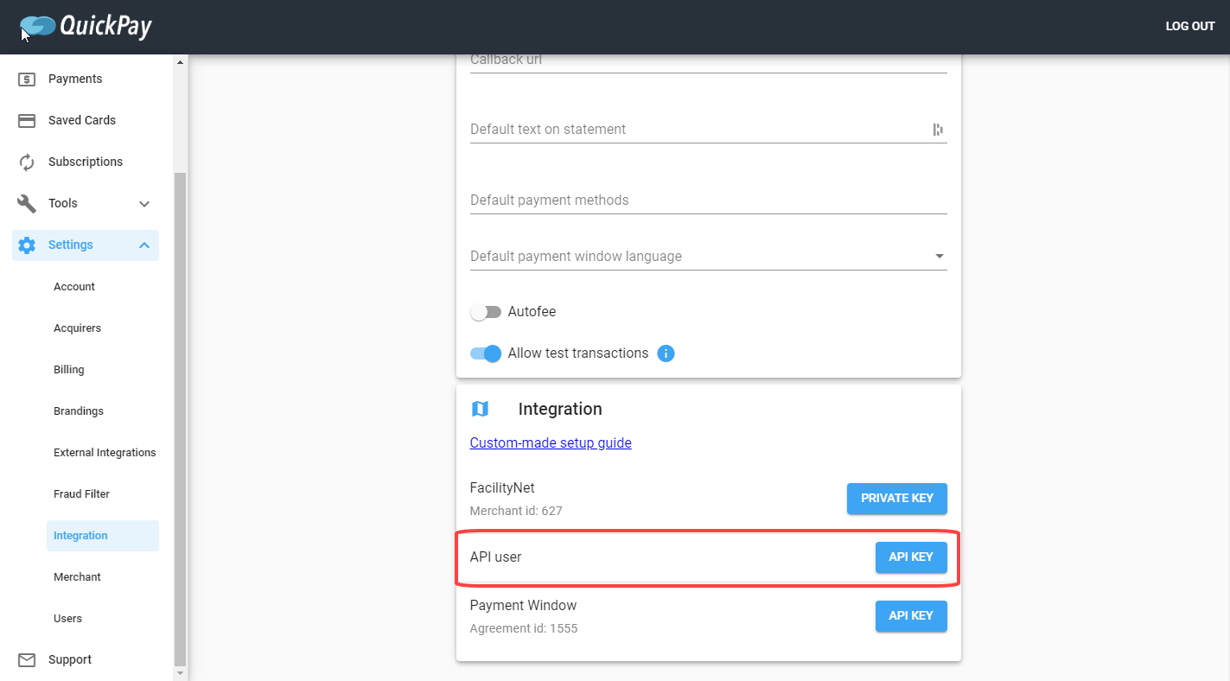Go to Subscriptions in the sidebar

(x=86, y=162)
